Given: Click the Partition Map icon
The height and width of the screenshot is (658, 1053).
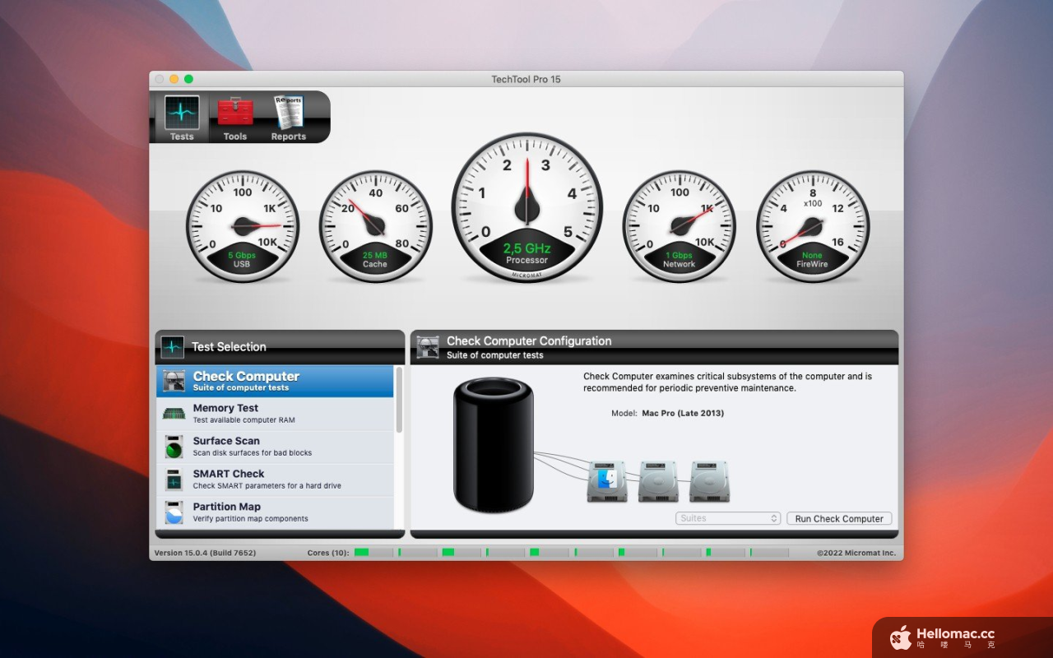Looking at the screenshot, I should coord(174,513).
